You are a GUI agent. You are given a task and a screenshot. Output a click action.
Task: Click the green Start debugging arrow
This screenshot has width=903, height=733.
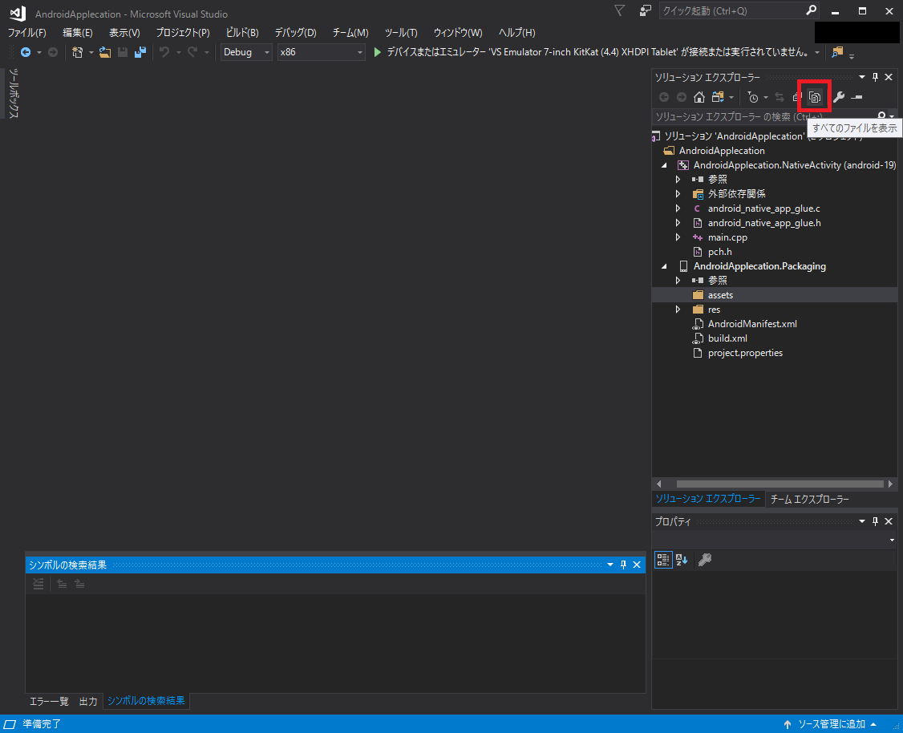(x=378, y=52)
